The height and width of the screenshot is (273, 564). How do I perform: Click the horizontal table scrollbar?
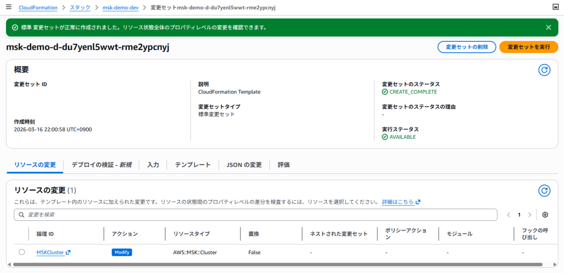[x=278, y=265]
